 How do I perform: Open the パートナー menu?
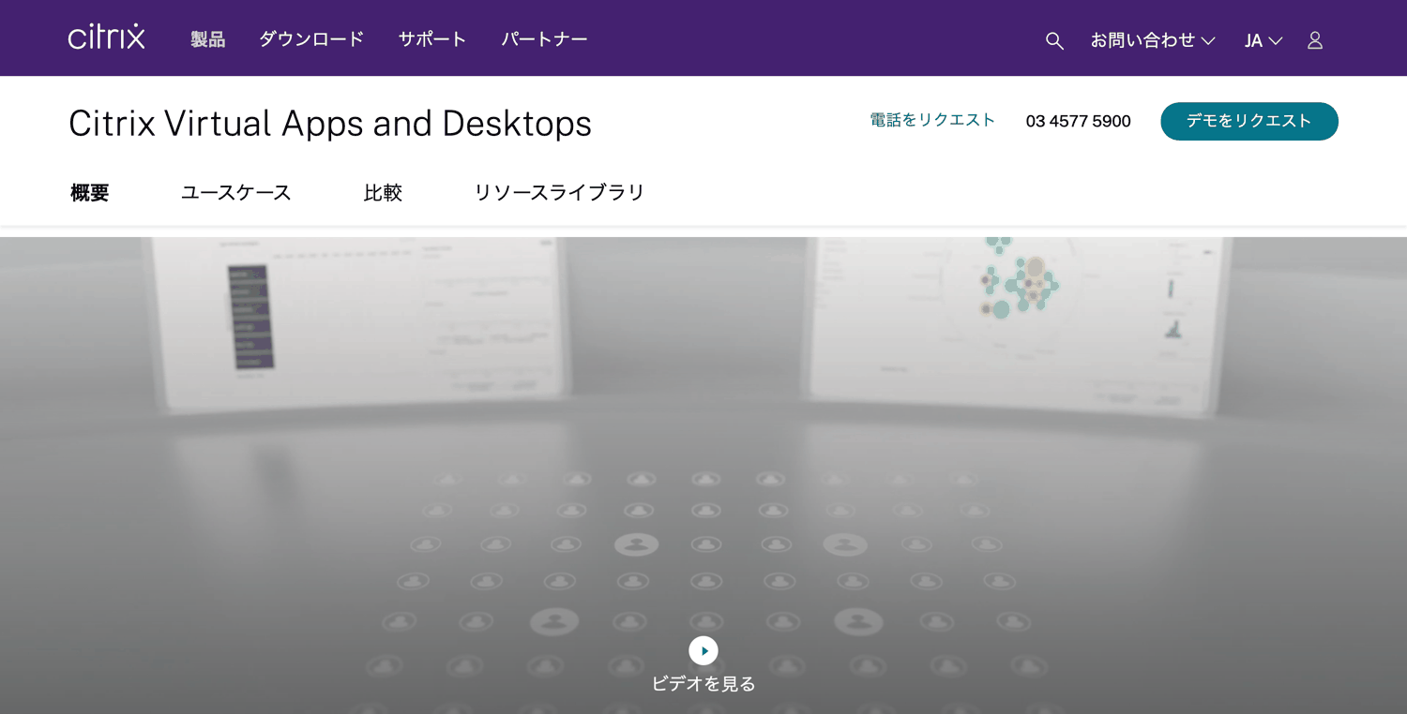544,39
